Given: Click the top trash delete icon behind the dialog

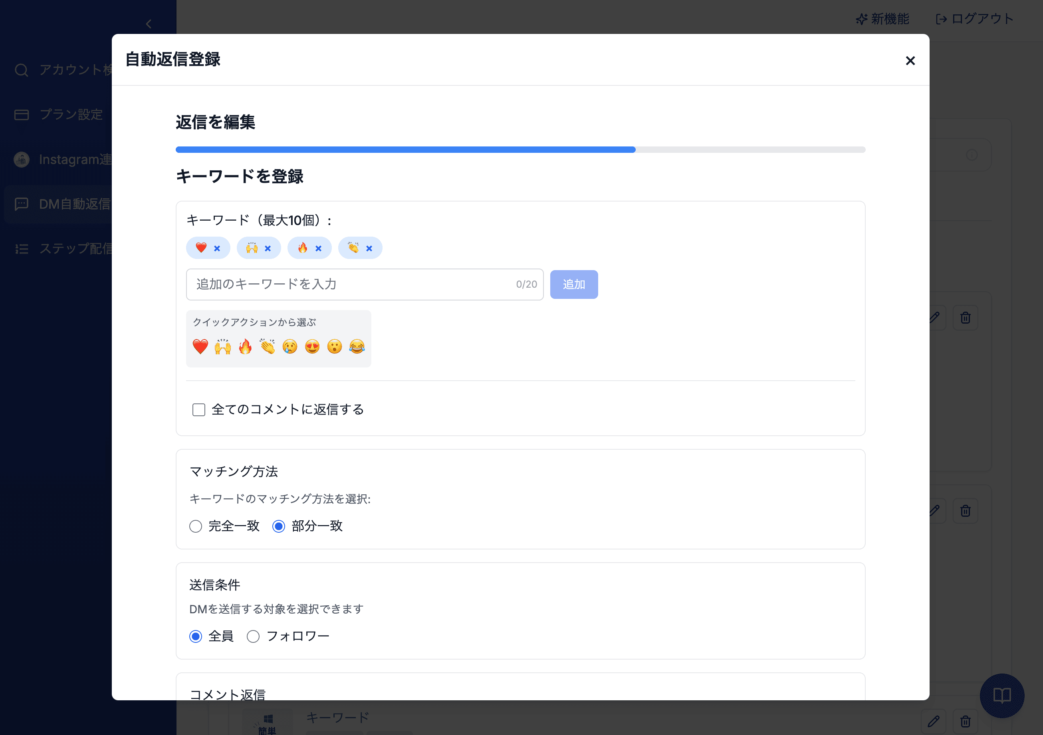Looking at the screenshot, I should tap(965, 317).
